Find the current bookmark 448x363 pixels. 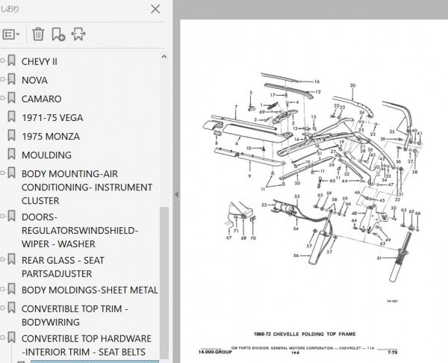point(78,34)
